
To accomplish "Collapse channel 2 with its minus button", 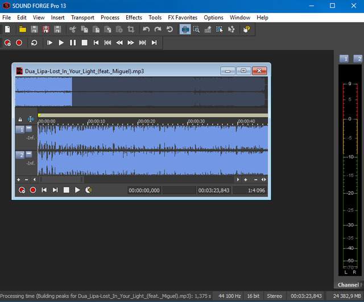I will tap(29, 154).
